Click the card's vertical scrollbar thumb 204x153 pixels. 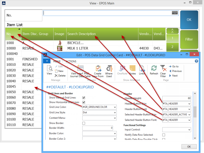pos(195,112)
